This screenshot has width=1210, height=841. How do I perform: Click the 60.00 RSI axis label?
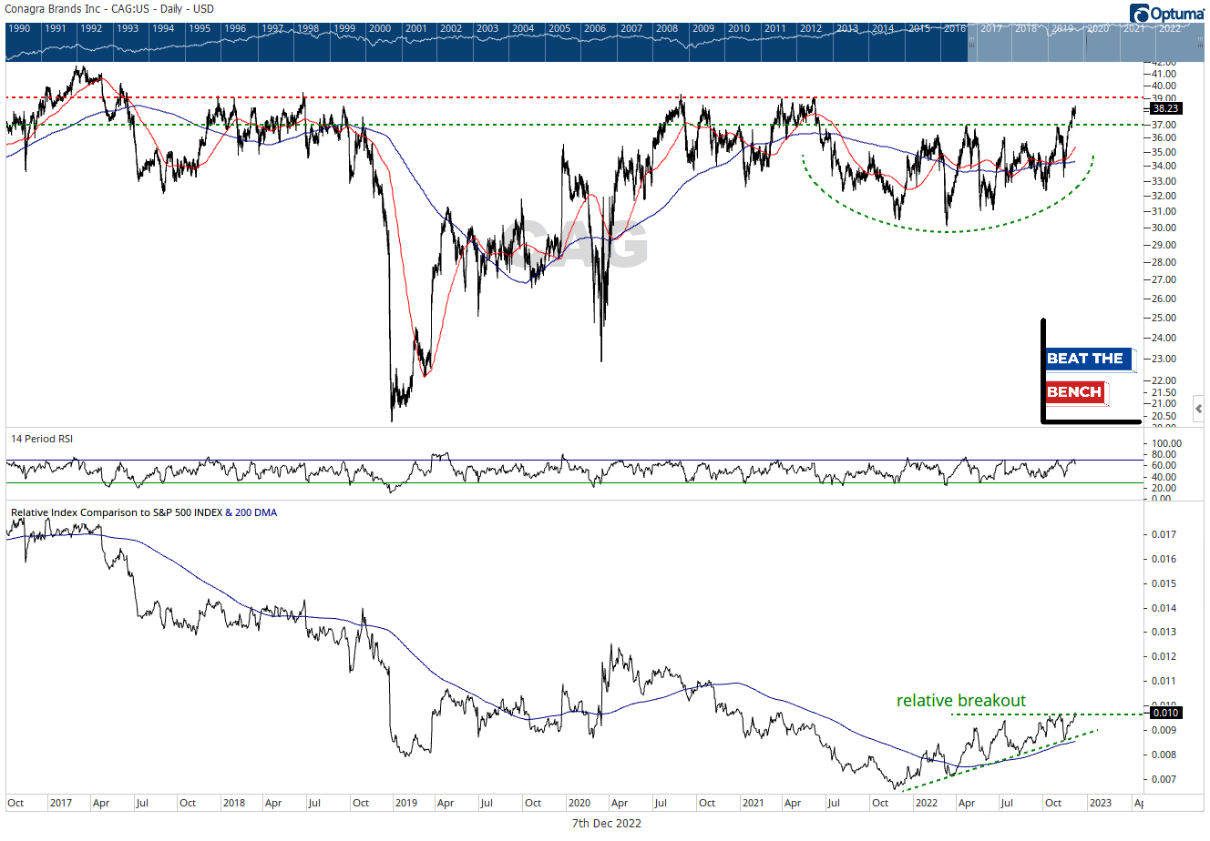tap(1164, 466)
